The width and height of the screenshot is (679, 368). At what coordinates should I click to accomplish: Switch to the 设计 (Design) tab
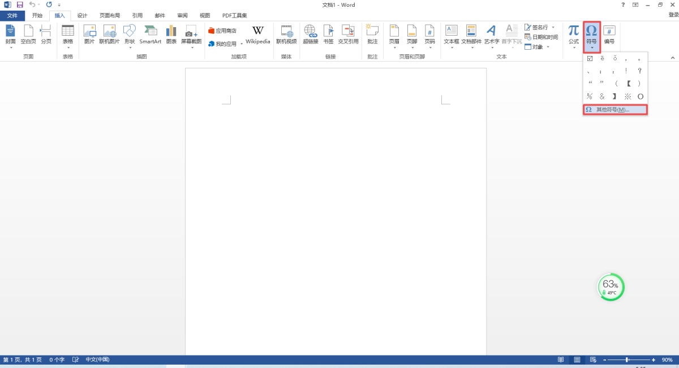click(82, 15)
